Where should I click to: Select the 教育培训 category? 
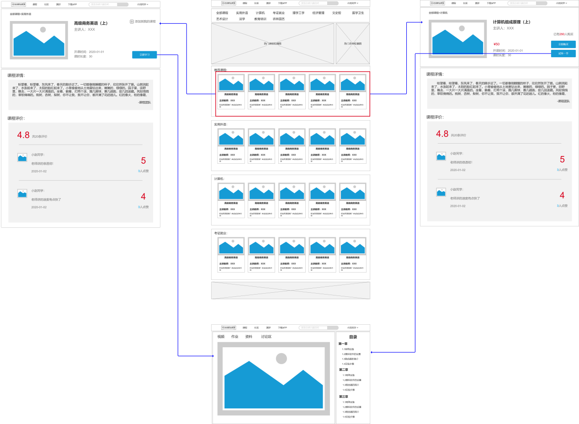pyautogui.click(x=260, y=19)
